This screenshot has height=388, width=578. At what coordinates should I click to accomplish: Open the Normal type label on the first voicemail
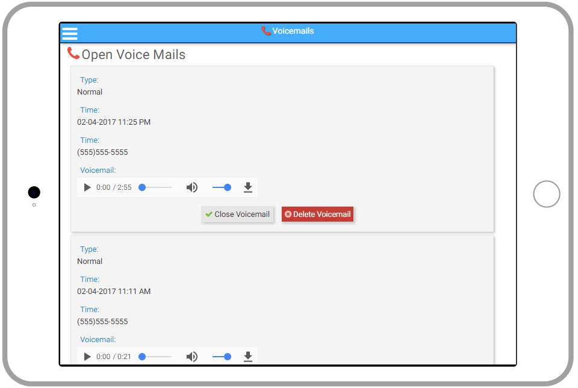tap(89, 92)
